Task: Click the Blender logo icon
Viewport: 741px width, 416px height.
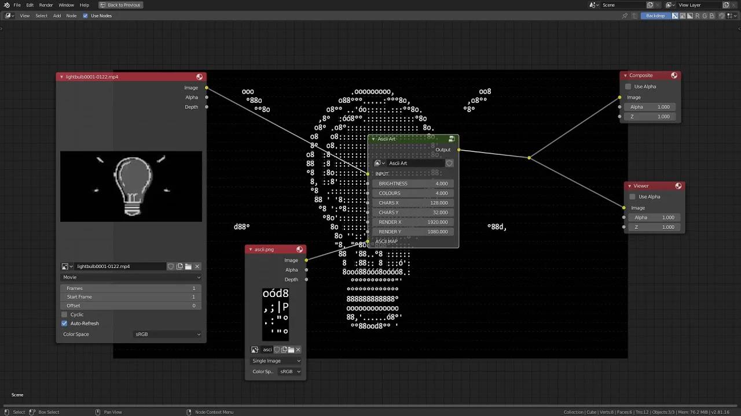Action: pos(6,5)
